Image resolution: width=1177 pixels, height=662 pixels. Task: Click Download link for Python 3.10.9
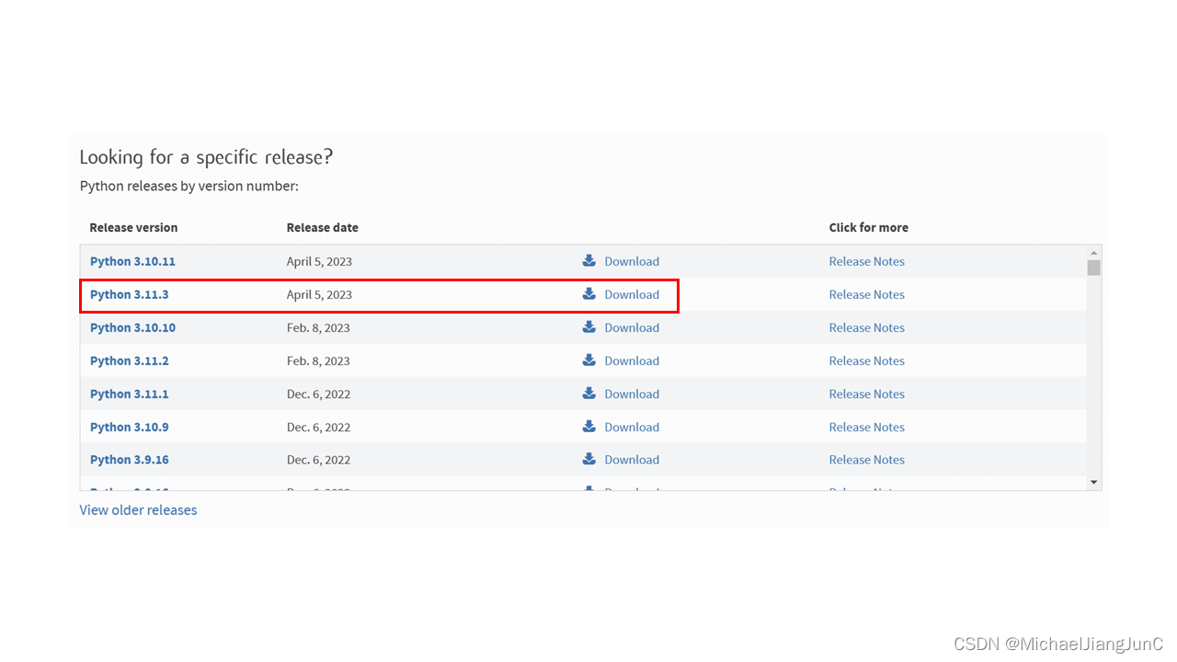(632, 427)
